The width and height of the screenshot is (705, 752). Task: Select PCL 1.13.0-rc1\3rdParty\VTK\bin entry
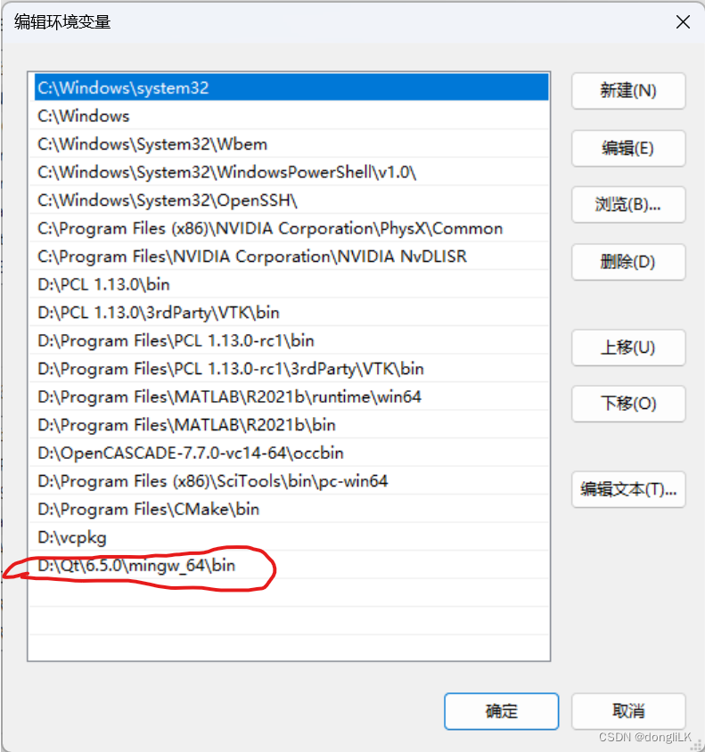(x=289, y=368)
